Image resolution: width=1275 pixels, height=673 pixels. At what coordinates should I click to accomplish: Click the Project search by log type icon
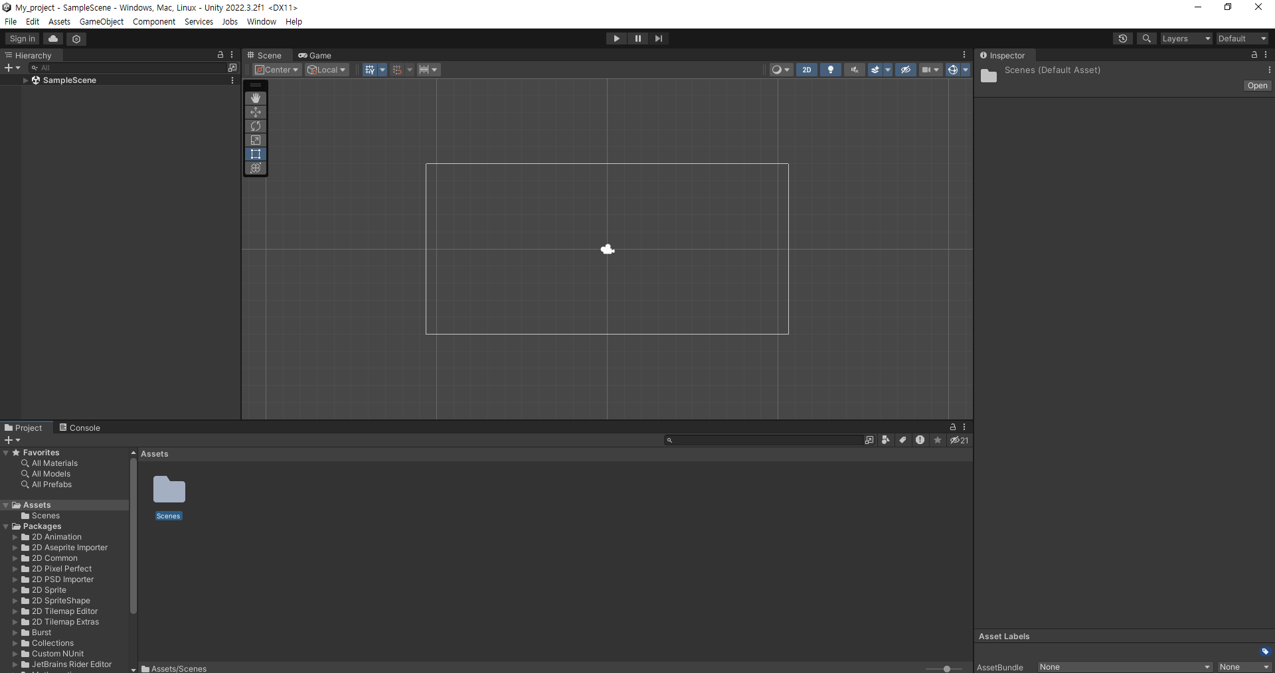[920, 440]
